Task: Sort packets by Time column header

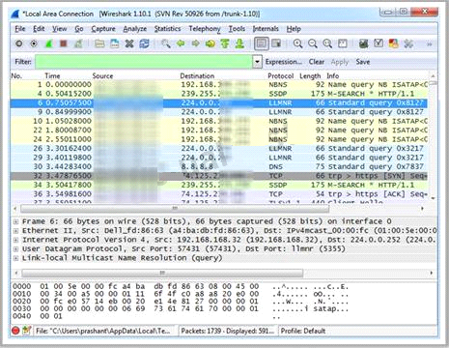Action: coord(52,75)
